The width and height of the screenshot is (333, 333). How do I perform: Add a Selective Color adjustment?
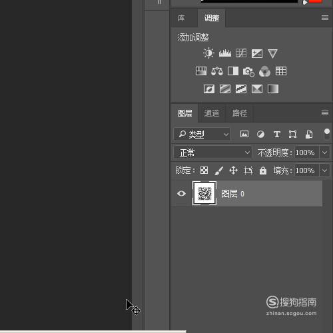point(257,89)
